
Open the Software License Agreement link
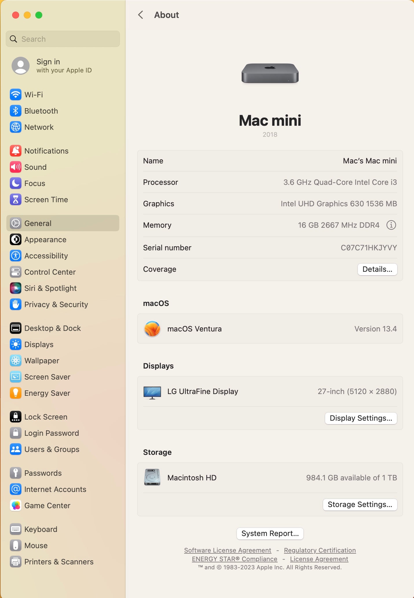coord(228,550)
